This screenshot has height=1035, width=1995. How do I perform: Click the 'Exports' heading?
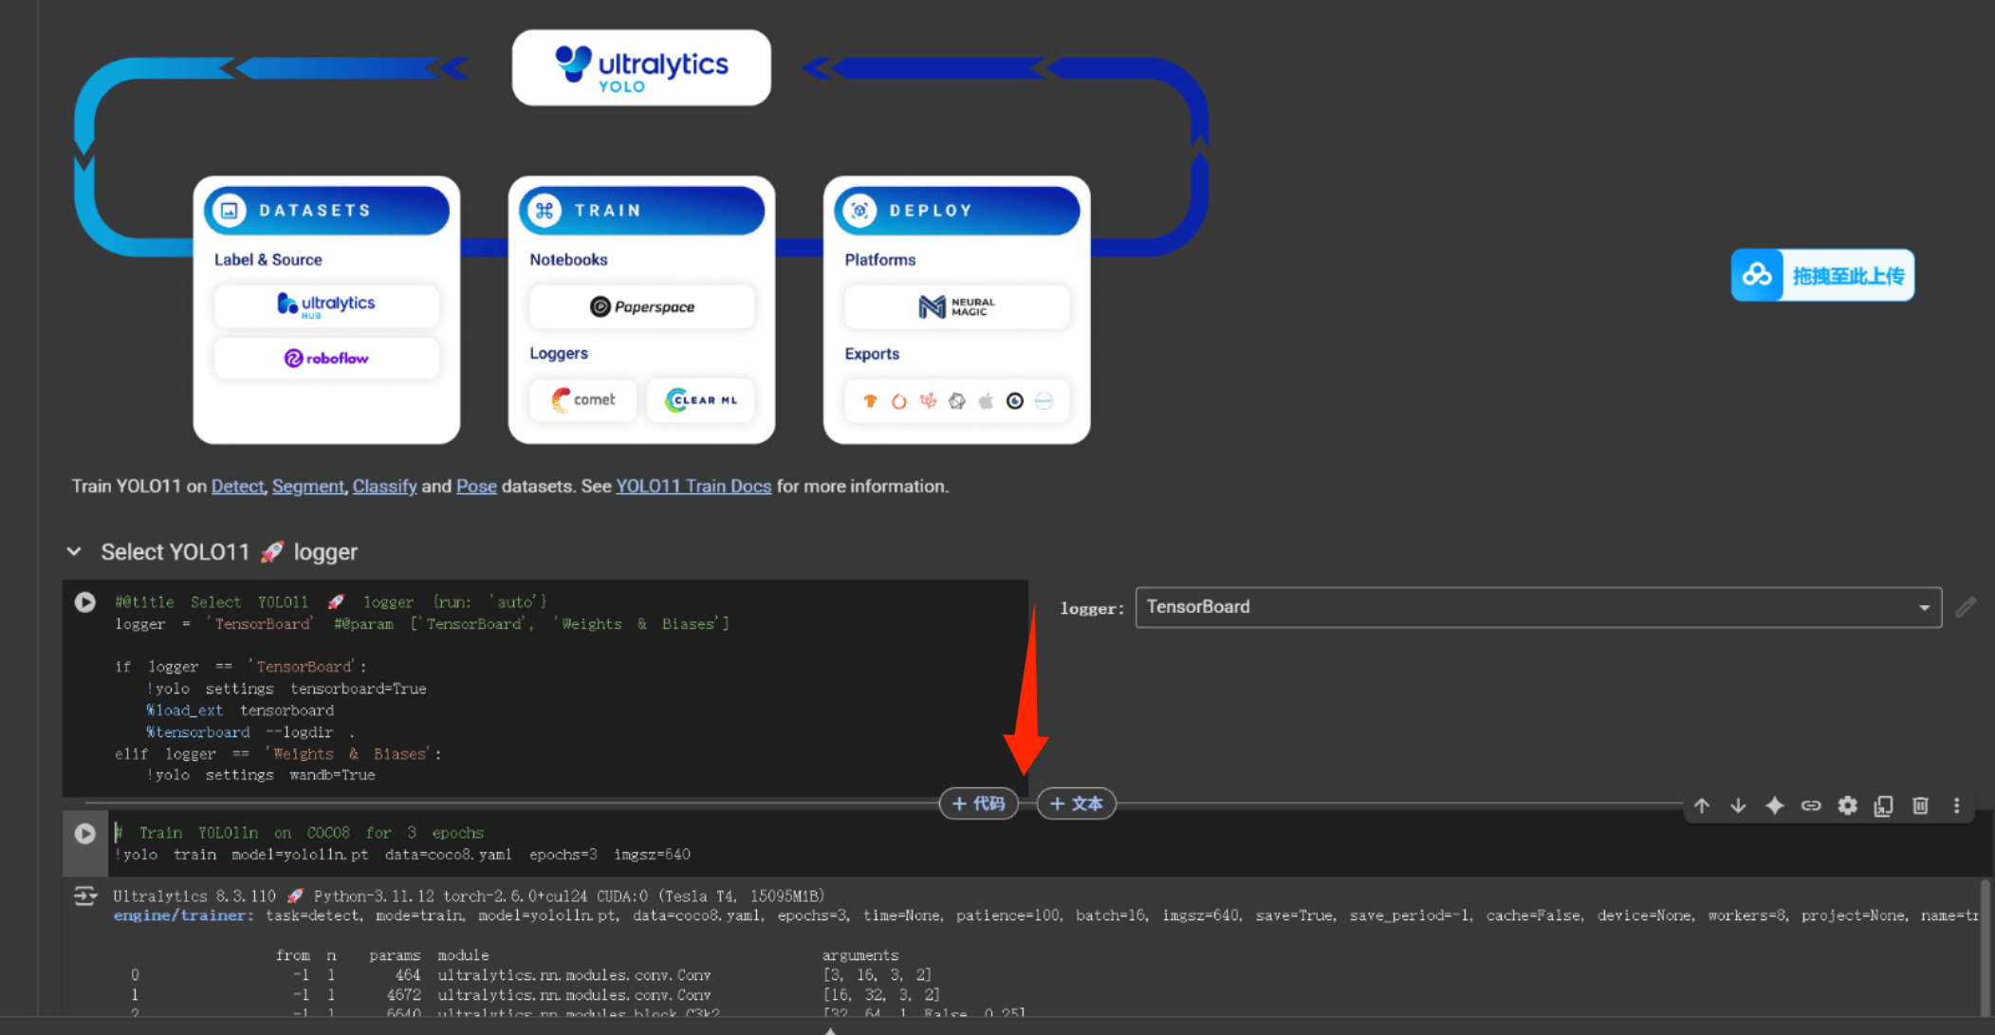[x=872, y=354]
